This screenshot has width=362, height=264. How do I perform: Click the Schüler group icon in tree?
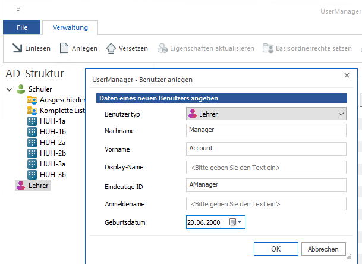point(21,89)
